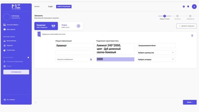Click the hexagon icon on Услуга tab
The height and width of the screenshot is (112, 199).
click(78, 26)
